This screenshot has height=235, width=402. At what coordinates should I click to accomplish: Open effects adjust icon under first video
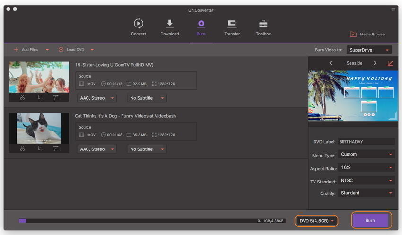pyautogui.click(x=56, y=97)
